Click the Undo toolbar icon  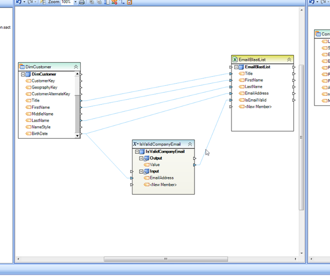(18, 2)
